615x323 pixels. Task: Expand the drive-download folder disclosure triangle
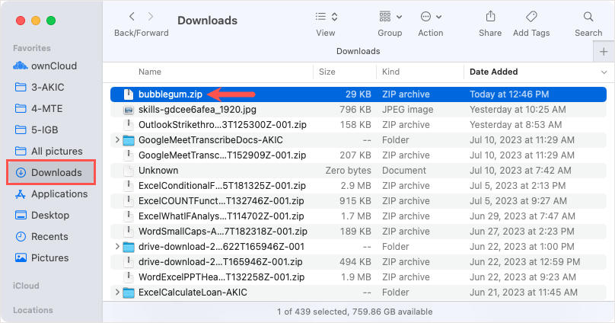coord(116,247)
